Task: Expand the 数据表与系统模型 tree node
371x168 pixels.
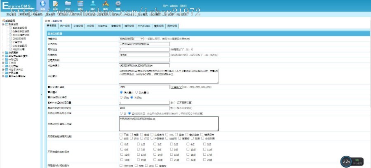Action: point(3,56)
